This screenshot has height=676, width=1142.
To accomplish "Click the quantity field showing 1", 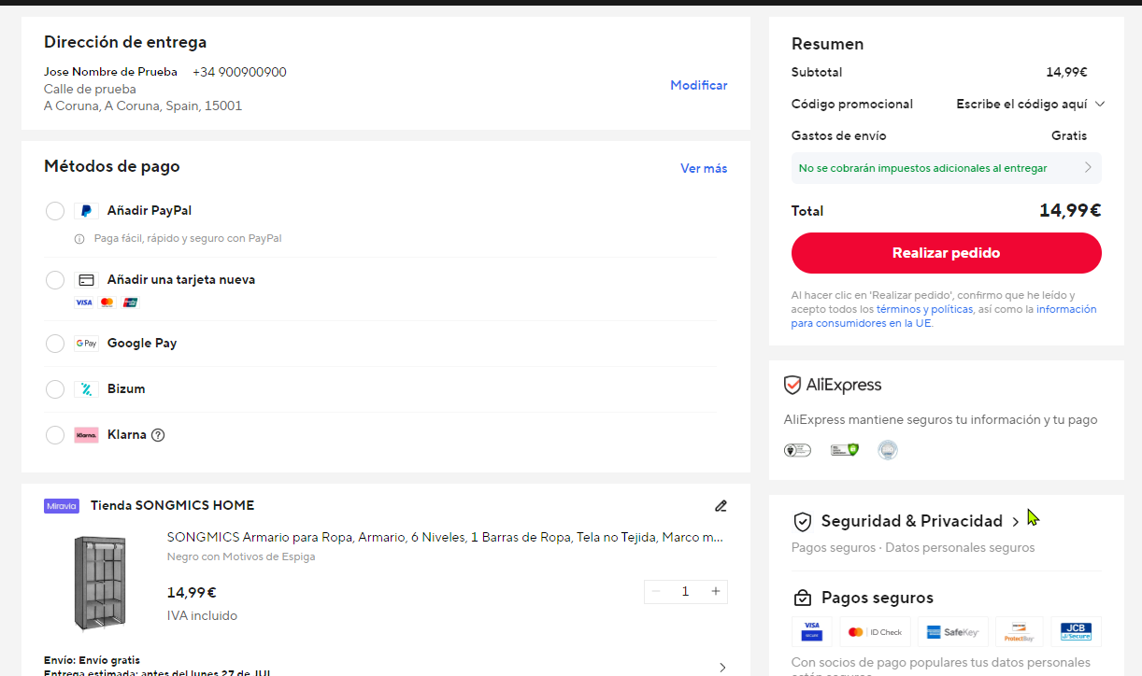I will tap(686, 591).
